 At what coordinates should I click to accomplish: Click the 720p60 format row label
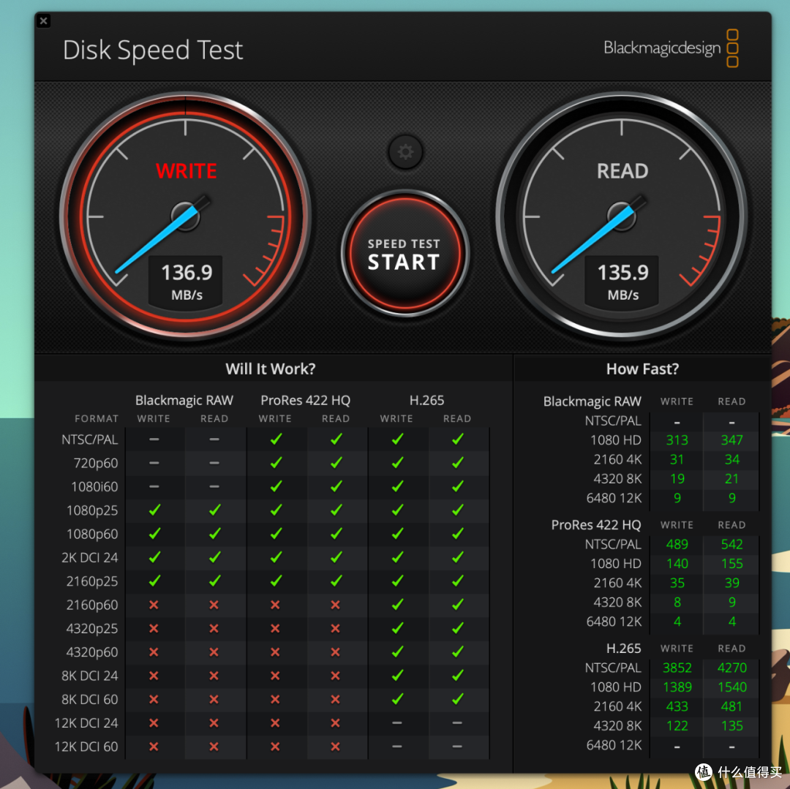click(x=96, y=463)
